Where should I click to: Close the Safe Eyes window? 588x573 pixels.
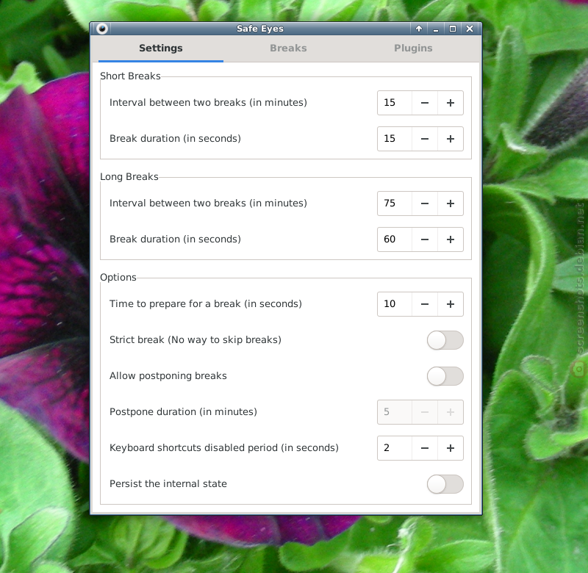[x=470, y=29]
